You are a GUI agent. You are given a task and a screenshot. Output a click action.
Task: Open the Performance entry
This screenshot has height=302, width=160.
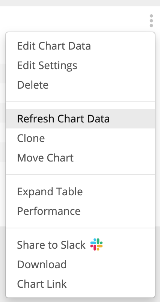pyautogui.click(x=49, y=211)
